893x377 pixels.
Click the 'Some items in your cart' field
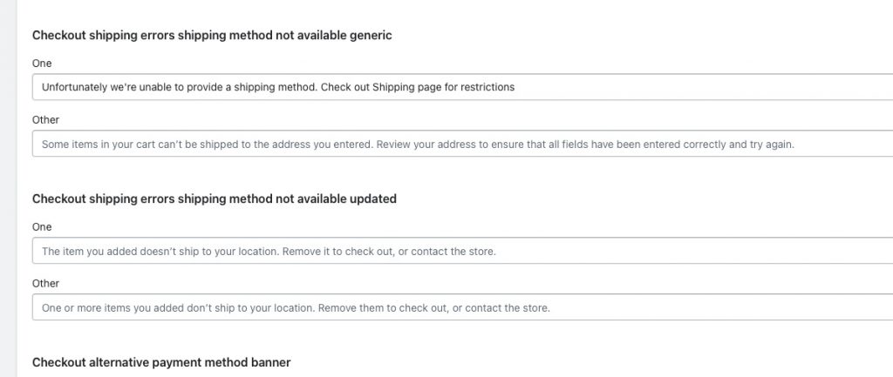coord(462,144)
